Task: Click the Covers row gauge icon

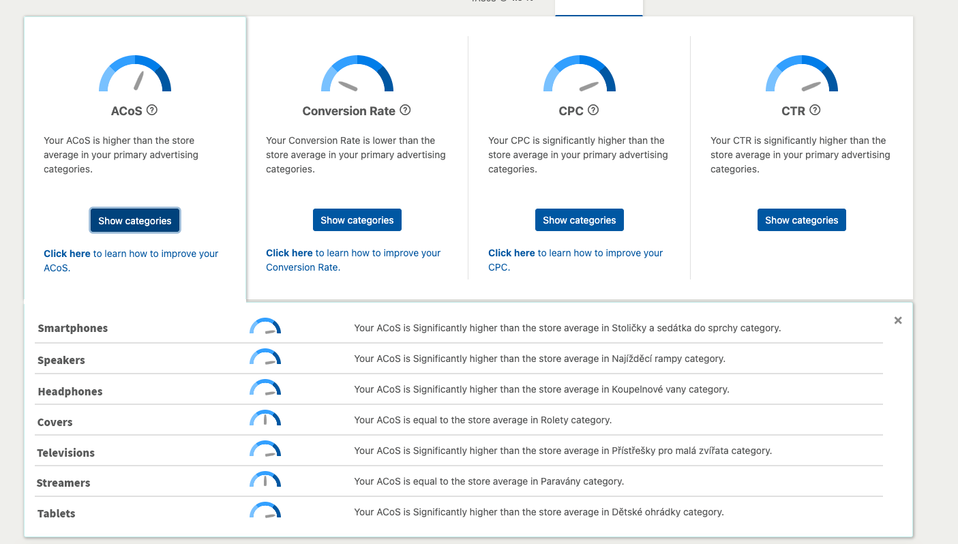Action: pyautogui.click(x=265, y=419)
